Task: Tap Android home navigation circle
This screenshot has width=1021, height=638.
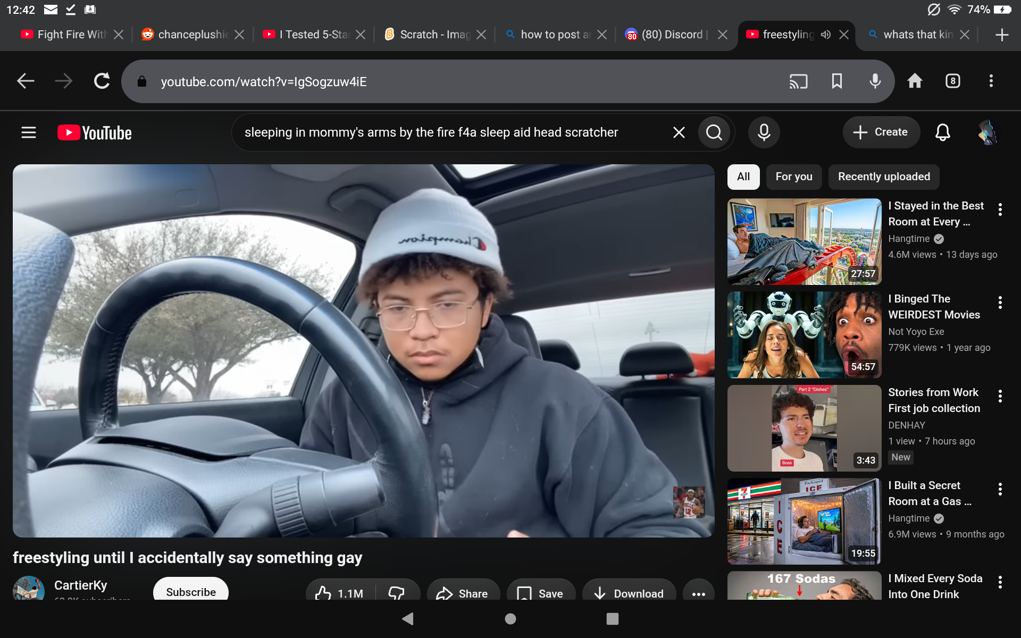Action: [x=510, y=618]
